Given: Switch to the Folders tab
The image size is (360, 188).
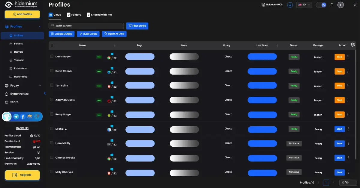Looking at the screenshot, I should pyautogui.click(x=74, y=14).
